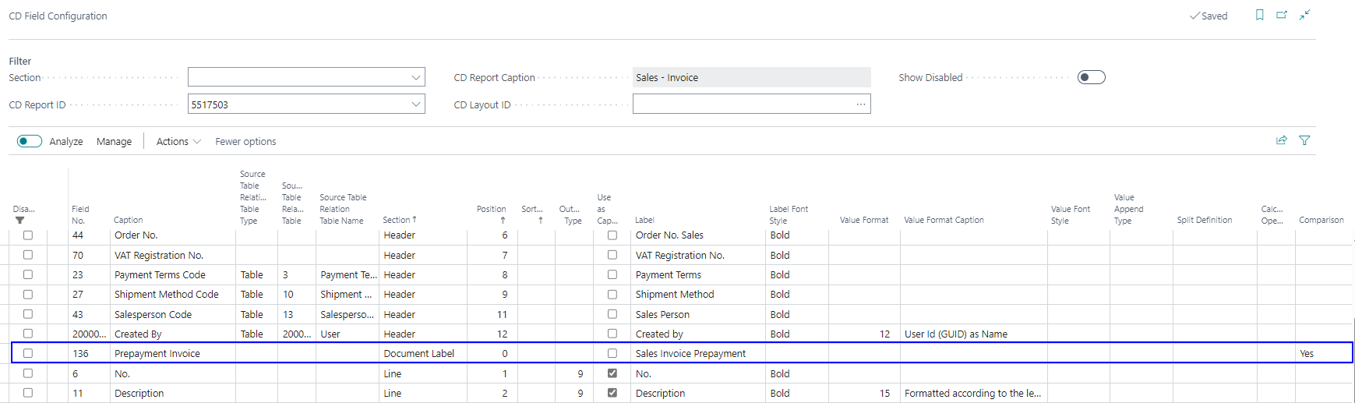Click the Sales Person label cell

click(x=662, y=314)
